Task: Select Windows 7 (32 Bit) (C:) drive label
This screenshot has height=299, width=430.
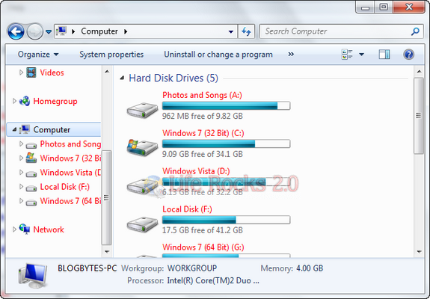Action: [203, 133]
